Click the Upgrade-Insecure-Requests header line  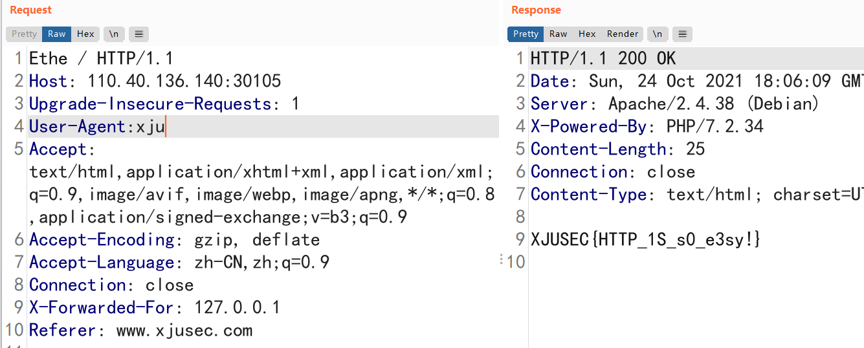tap(163, 104)
